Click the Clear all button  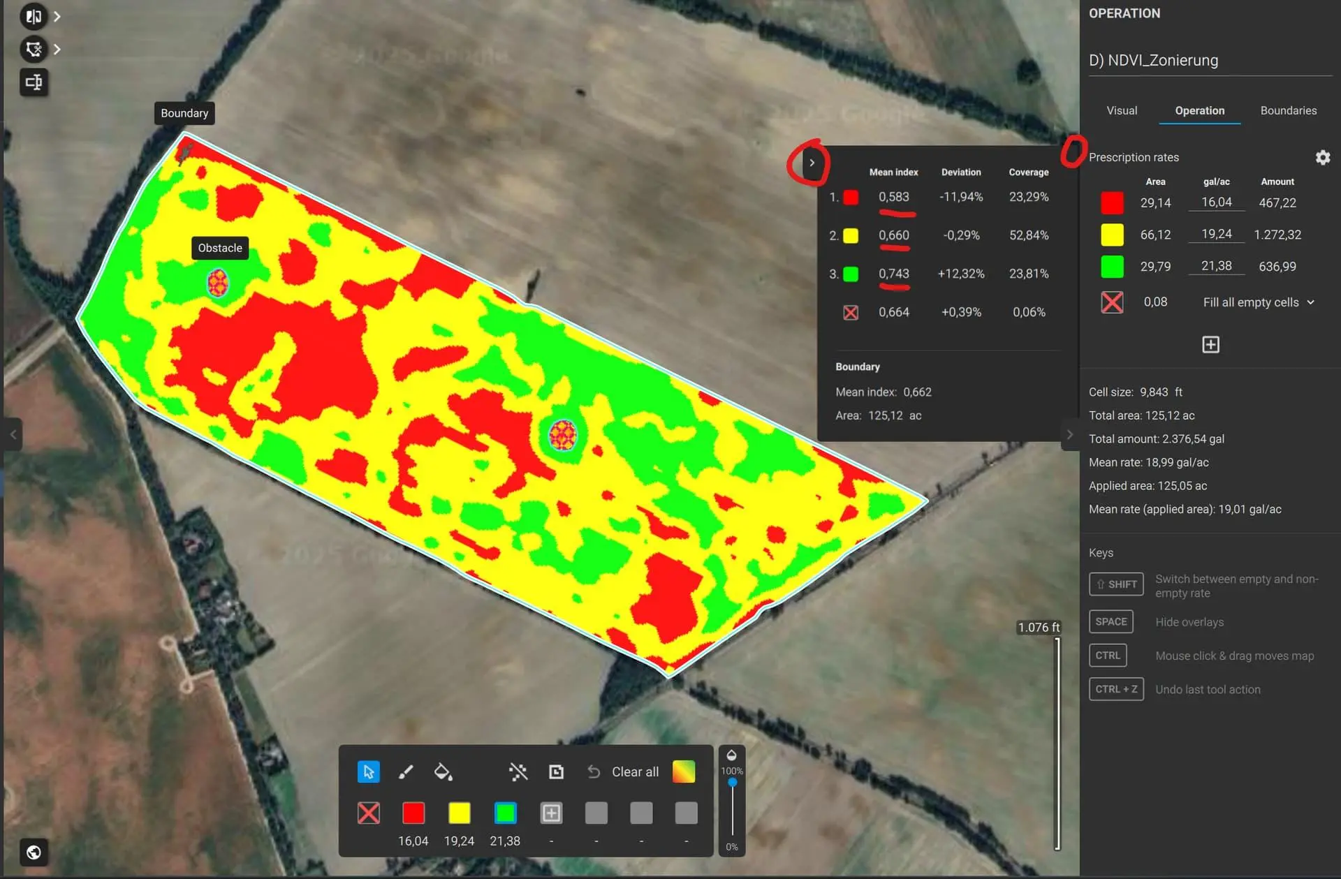point(635,771)
